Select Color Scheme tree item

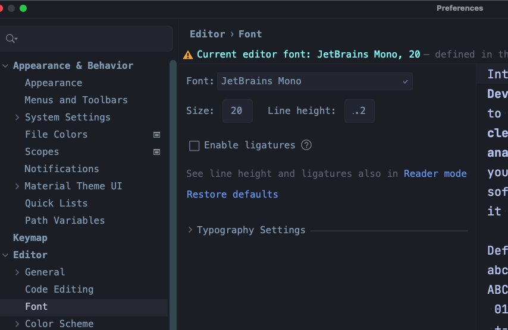(59, 323)
